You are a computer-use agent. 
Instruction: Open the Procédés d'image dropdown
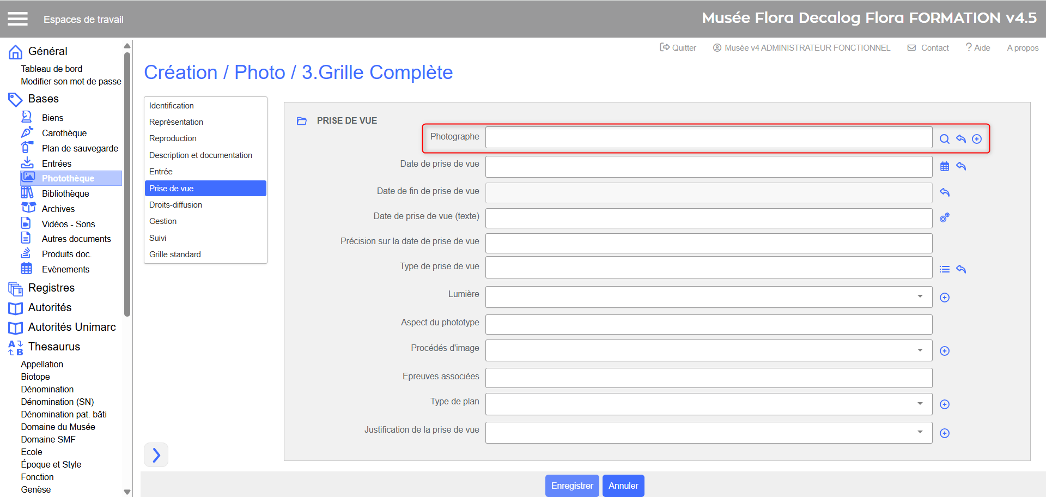point(920,350)
